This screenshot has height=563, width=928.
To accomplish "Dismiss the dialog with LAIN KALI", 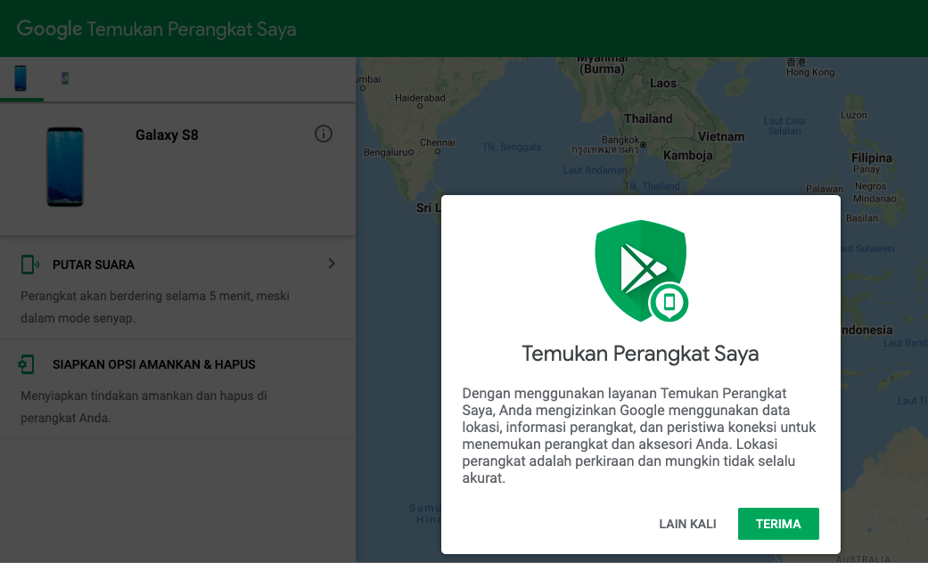I will (x=687, y=524).
